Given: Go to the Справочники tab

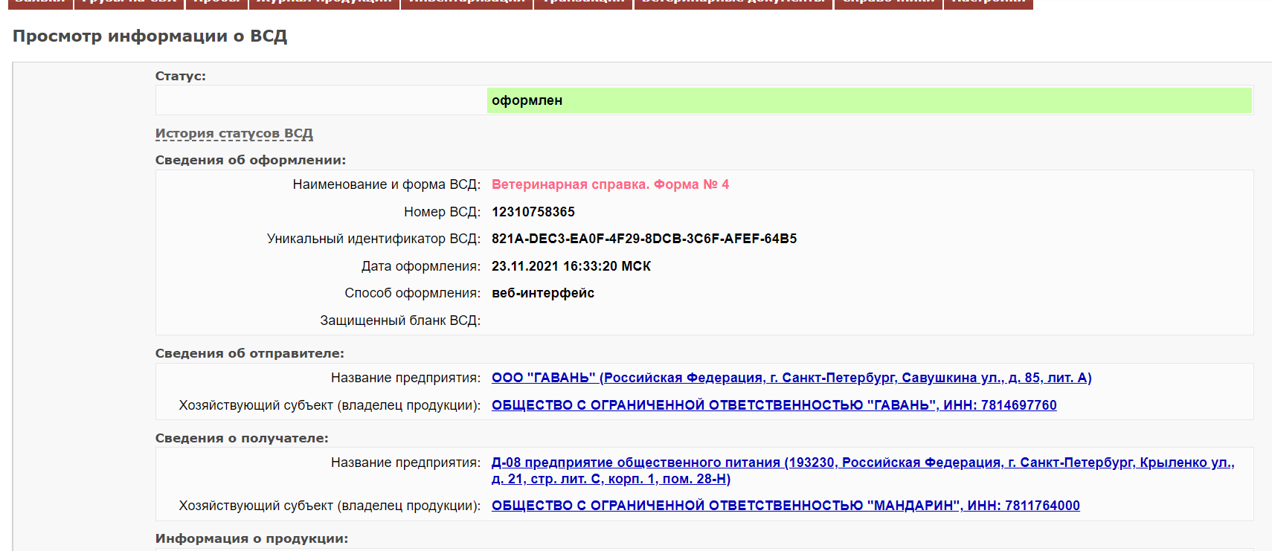Looking at the screenshot, I should (x=888, y=2).
